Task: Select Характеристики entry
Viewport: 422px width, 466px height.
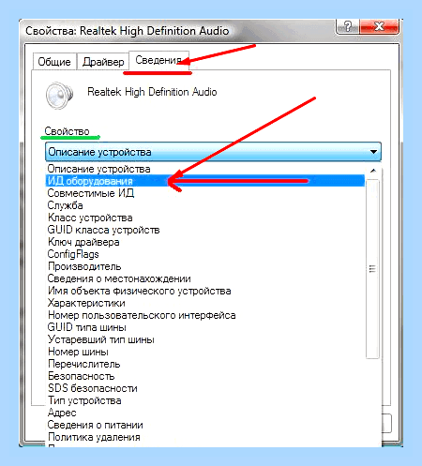Action: 205,303
